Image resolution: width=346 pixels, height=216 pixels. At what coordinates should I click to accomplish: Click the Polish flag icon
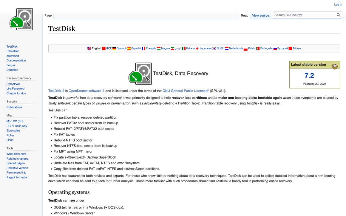(x=245, y=49)
